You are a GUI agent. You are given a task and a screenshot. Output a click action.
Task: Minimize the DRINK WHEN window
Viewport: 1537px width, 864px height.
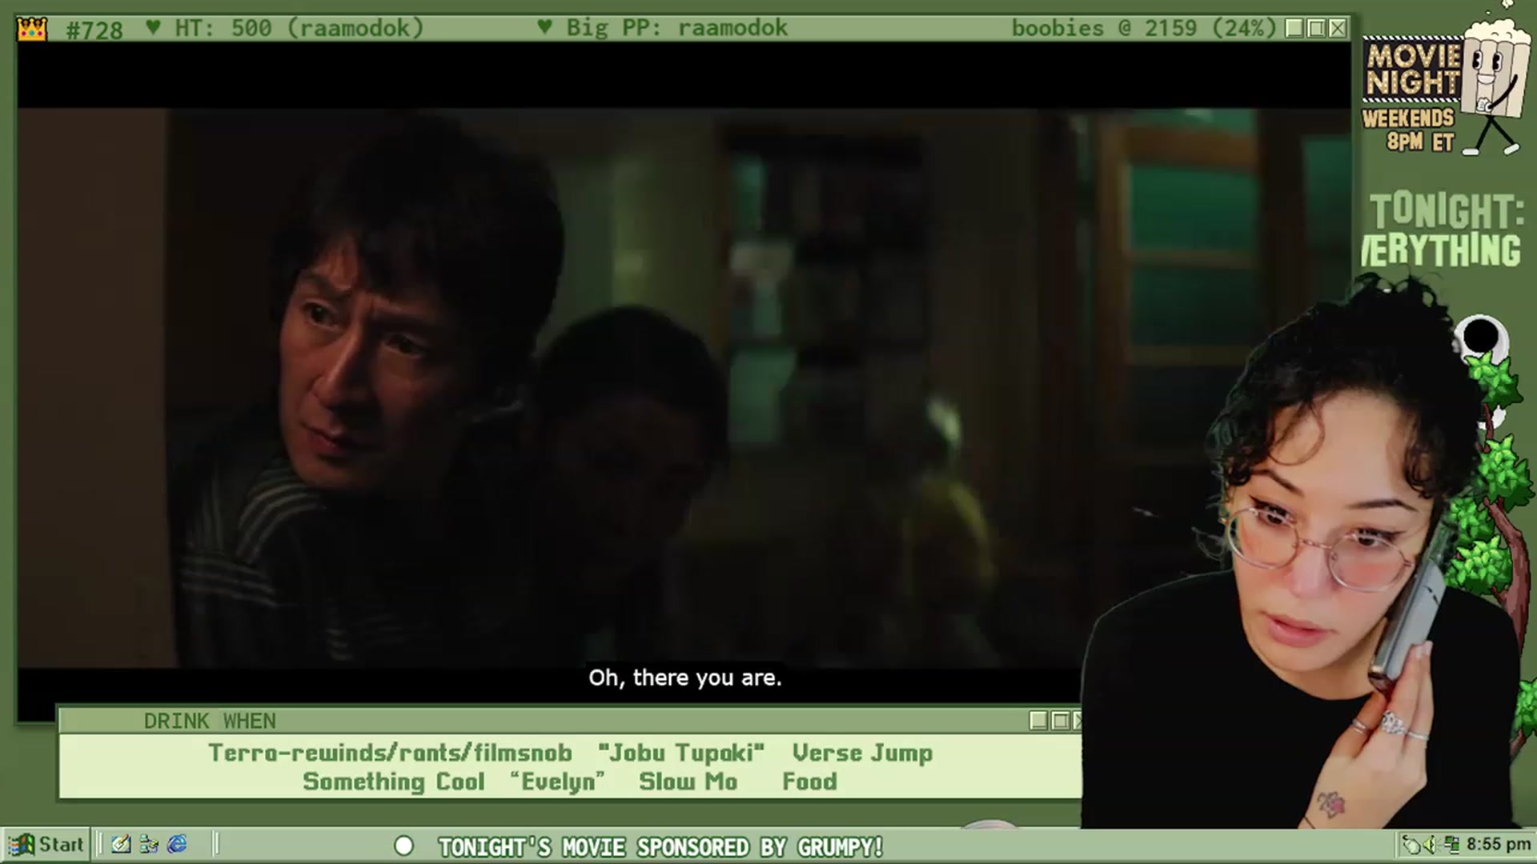tap(1038, 721)
